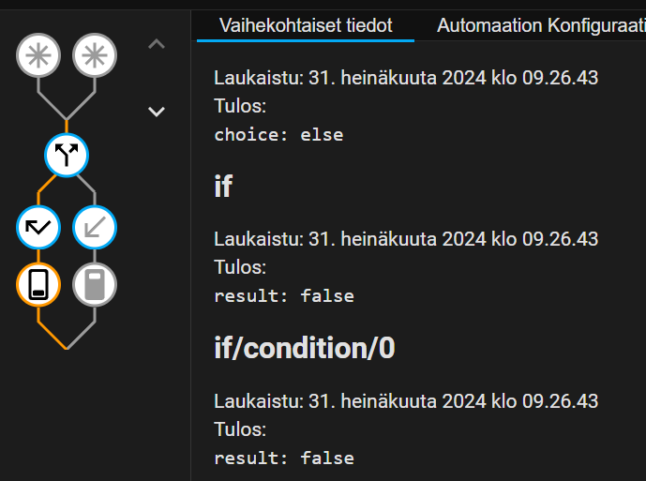Click the grey device action node
This screenshot has height=481, width=646.
95,284
